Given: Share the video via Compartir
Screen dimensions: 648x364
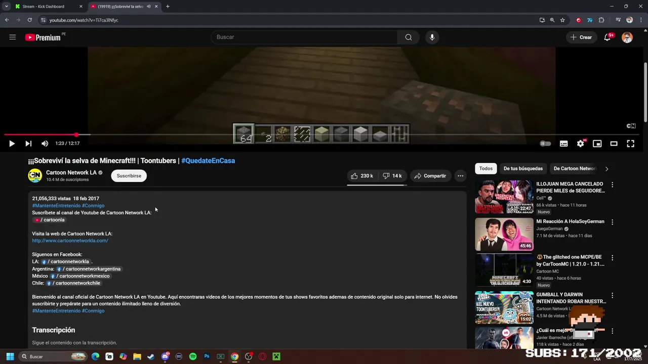Looking at the screenshot, I should (430, 176).
